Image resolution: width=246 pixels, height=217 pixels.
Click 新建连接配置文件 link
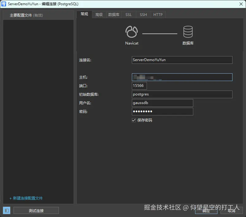tap(26, 198)
